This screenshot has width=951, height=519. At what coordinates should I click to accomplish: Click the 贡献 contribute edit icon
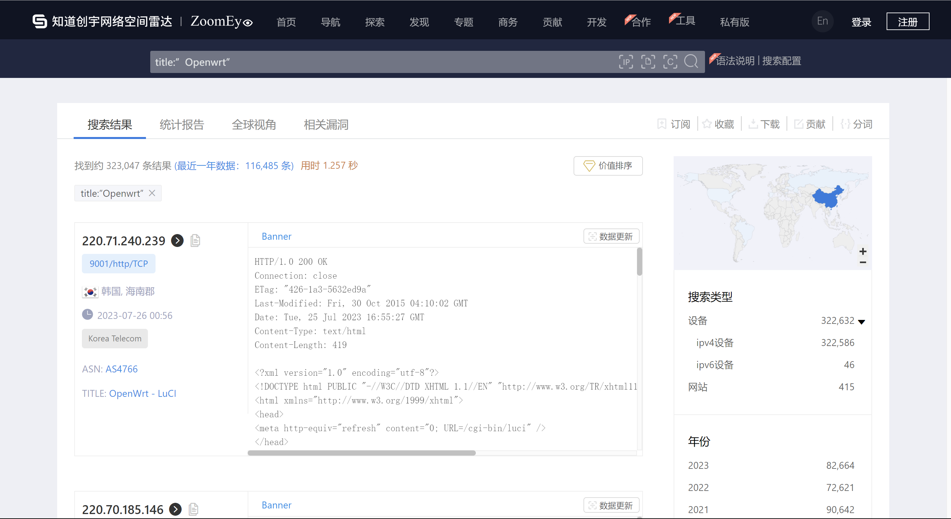[x=798, y=124]
